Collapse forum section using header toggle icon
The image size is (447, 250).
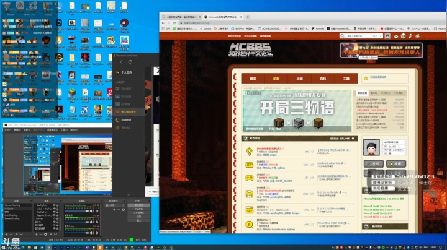(353, 139)
